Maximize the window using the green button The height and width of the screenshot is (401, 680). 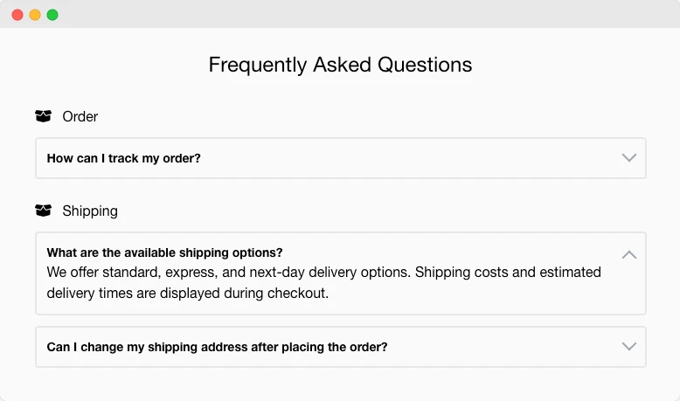tap(52, 15)
